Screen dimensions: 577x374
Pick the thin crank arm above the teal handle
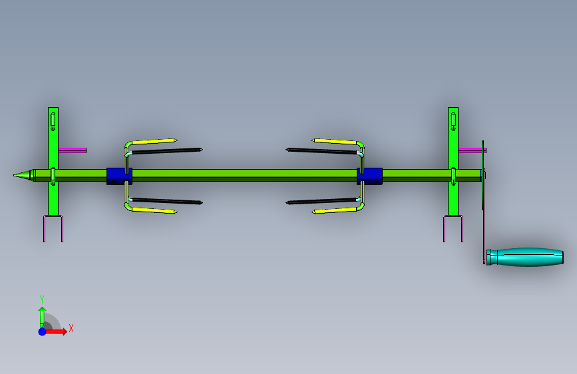[x=484, y=221]
